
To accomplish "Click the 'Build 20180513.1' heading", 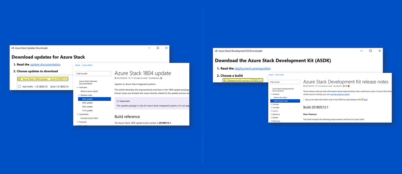I will pyautogui.click(x=315, y=107).
